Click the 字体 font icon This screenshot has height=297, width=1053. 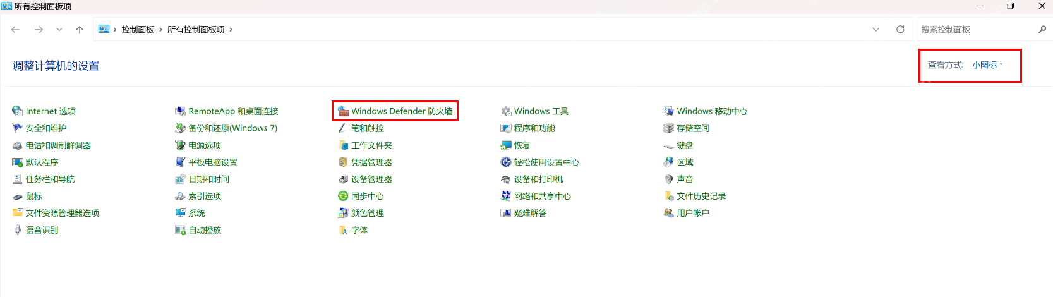point(343,230)
